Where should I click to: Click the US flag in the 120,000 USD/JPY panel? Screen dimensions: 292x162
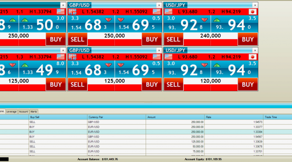point(168,57)
